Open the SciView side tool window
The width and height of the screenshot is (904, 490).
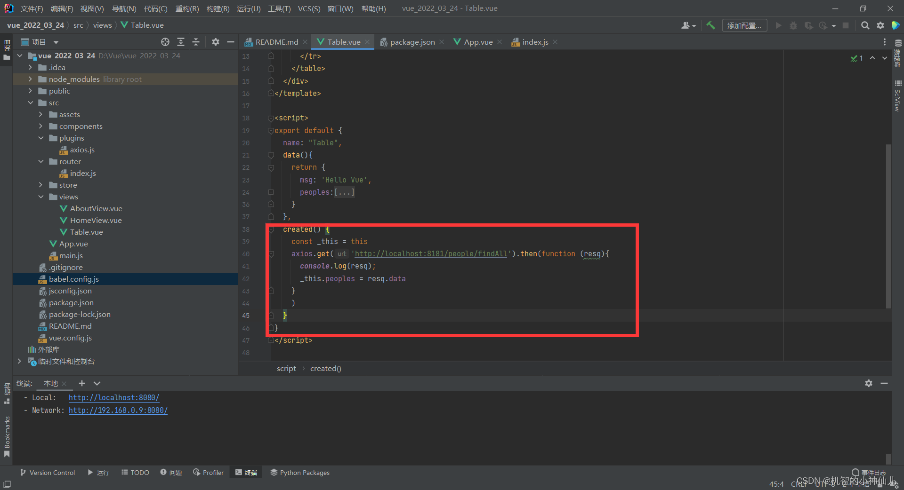[898, 96]
